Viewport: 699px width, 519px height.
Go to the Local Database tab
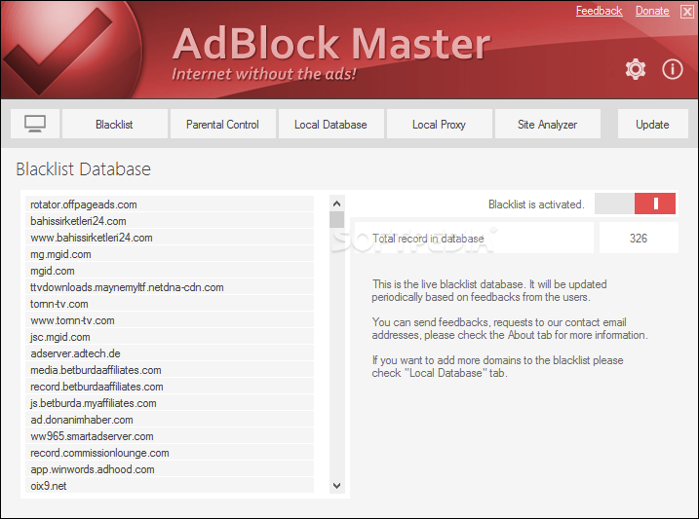click(x=331, y=124)
